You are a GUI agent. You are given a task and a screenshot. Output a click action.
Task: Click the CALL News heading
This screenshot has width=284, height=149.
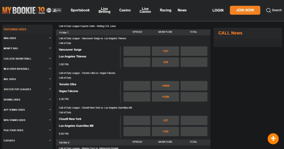(230, 33)
